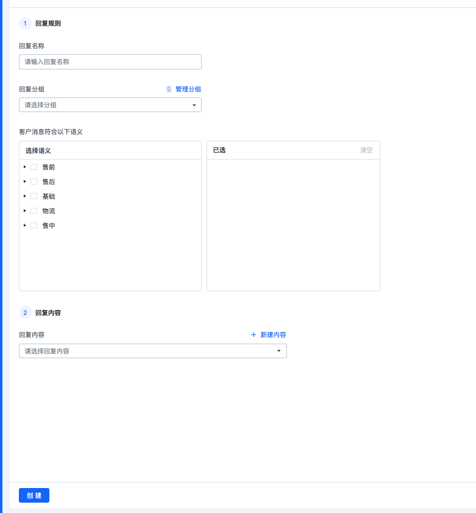This screenshot has width=476, height=513.
Task: Click the plus icon beside 新建内容
Action: pos(254,334)
